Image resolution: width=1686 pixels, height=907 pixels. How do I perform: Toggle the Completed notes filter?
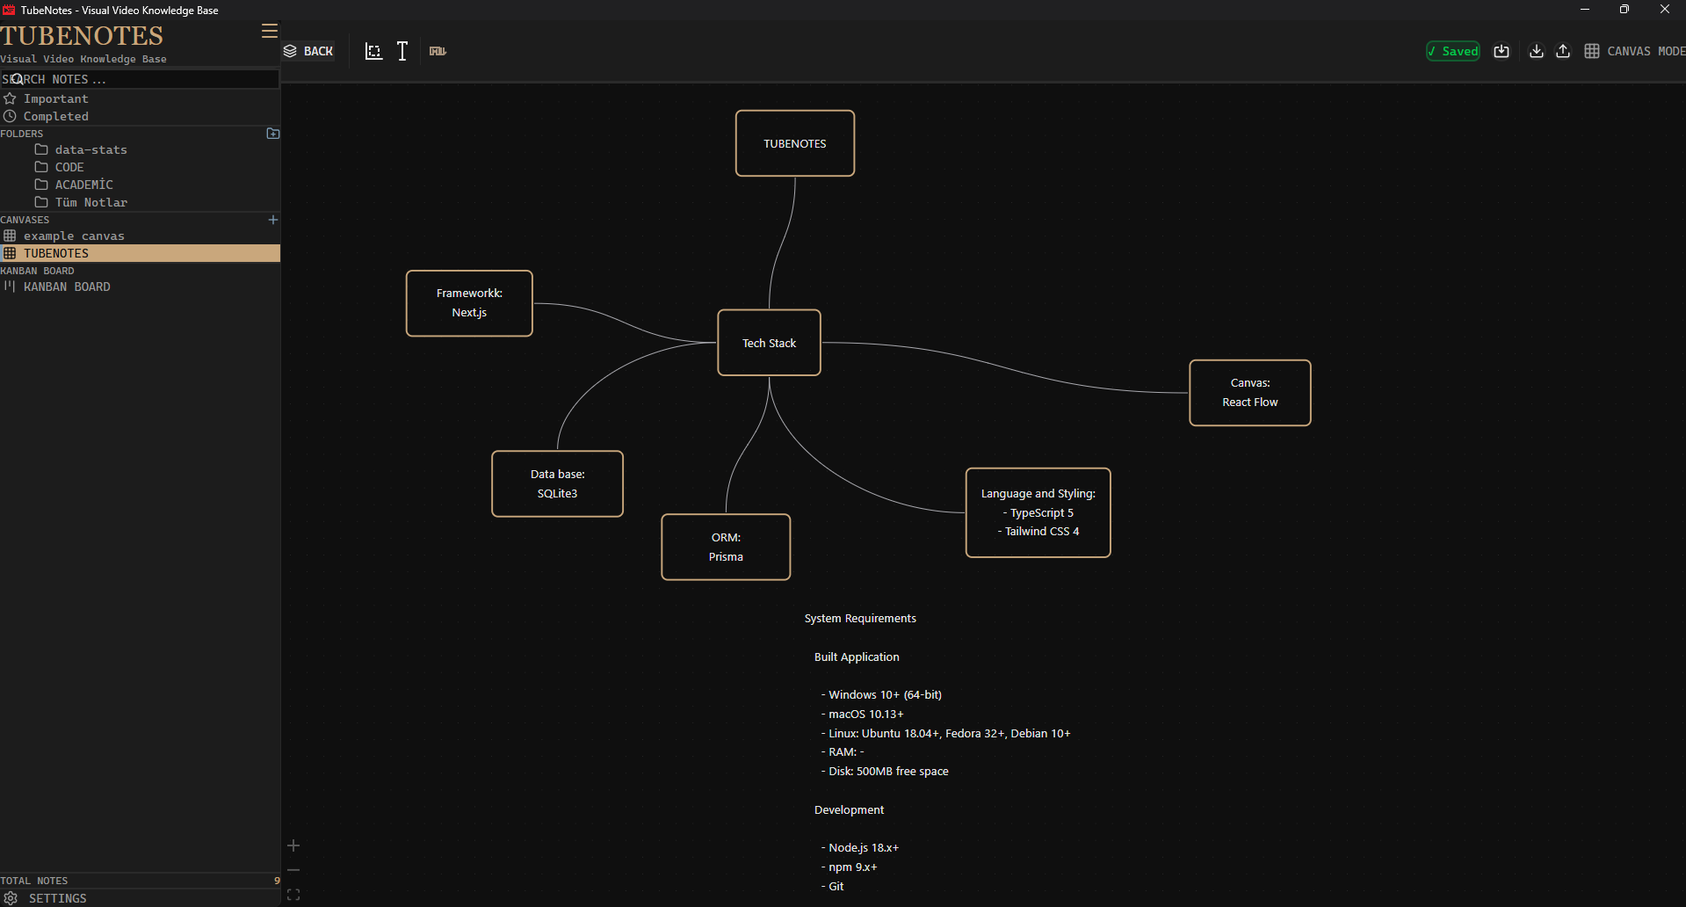pos(56,116)
